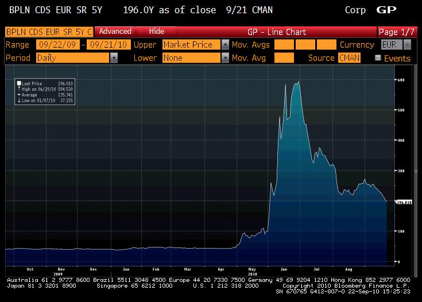Image resolution: width=422 pixels, height=302 pixels.
Task: Click the first upper Mov. Avgs field
Action: click(x=284, y=45)
